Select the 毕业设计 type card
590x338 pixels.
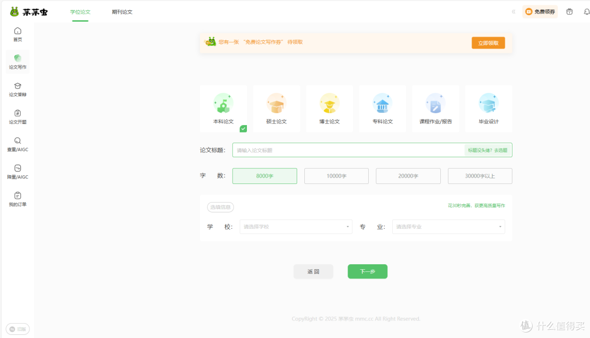[x=489, y=109]
